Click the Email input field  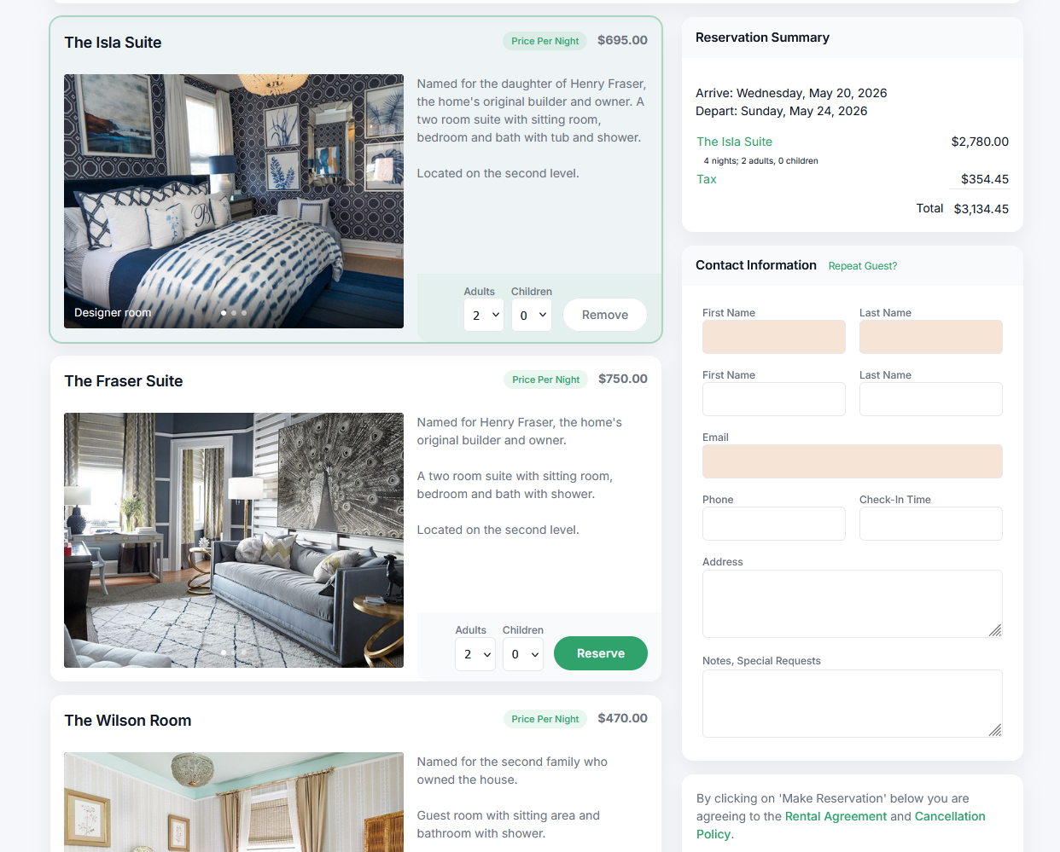pos(853,461)
